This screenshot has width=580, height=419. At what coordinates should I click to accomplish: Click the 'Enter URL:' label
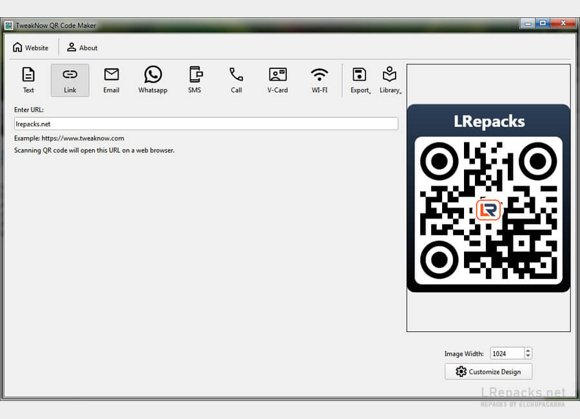tap(29, 110)
